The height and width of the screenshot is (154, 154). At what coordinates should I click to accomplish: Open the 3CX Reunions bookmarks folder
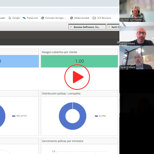tap(102, 18)
